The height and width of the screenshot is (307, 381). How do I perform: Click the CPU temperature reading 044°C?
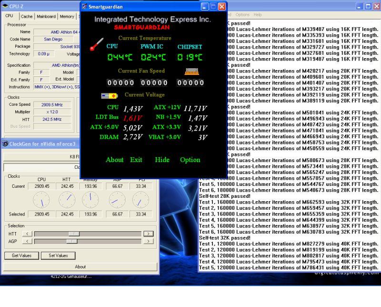[120, 57]
